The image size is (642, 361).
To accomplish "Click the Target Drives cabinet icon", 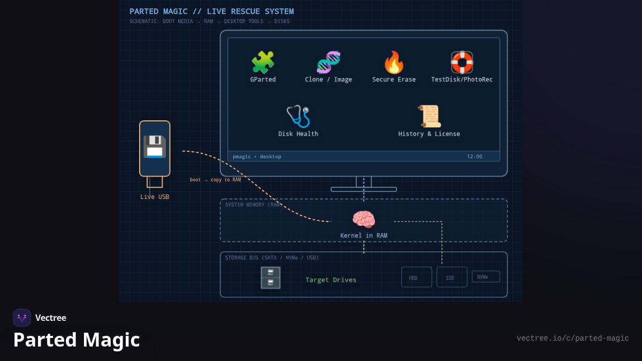I will click(x=271, y=278).
